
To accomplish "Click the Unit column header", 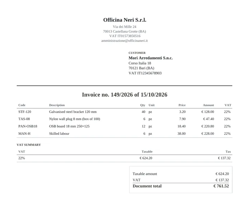I will point(151,105).
